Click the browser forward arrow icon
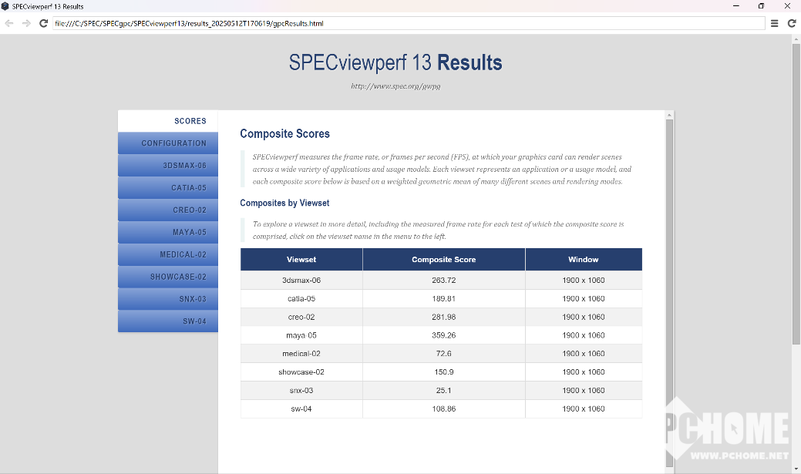The image size is (801, 474). 26,23
